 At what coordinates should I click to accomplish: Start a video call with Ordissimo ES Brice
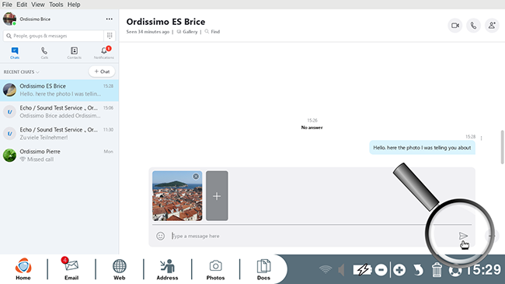pos(455,26)
